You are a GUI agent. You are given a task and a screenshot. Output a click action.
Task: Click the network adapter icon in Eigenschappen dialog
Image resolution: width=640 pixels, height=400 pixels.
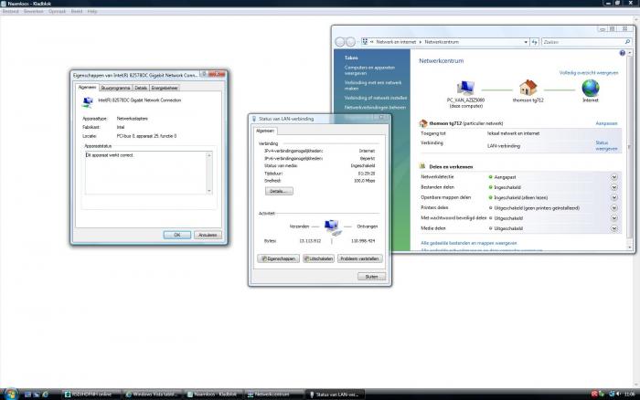tap(88, 102)
